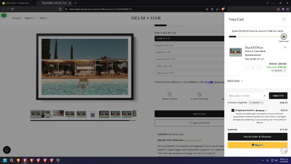The height and width of the screenshot is (164, 291).
Task: Click the thumbnail strip scrollbar
Action: [x=83, y=120]
